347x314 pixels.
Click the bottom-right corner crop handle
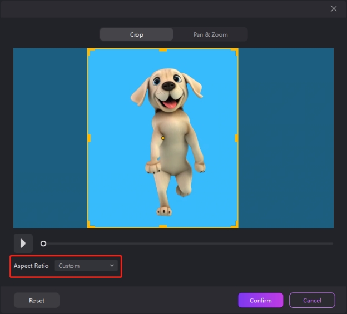237,226
